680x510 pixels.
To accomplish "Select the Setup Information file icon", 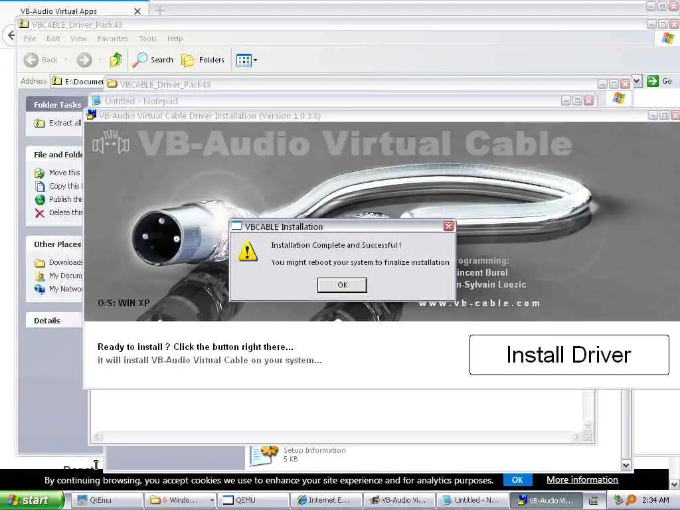I will 264,456.
